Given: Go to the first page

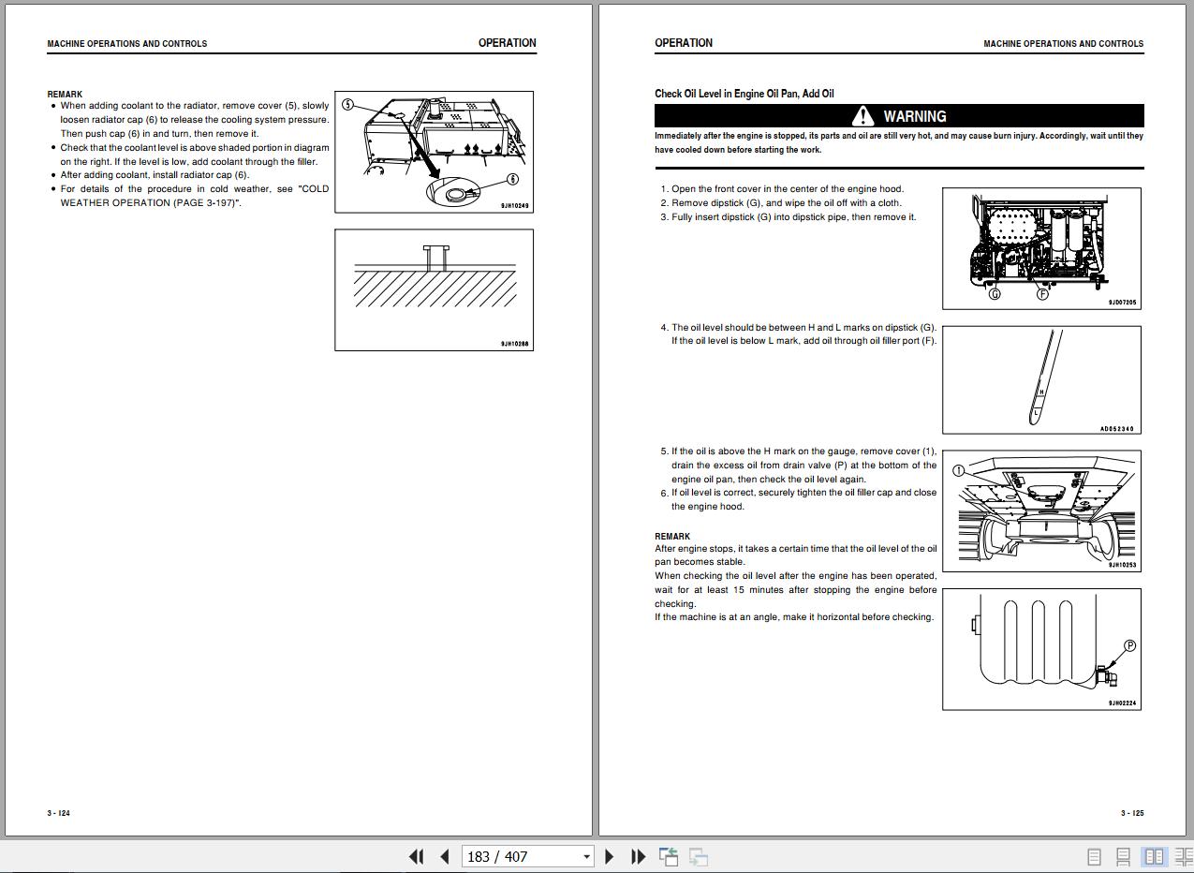Looking at the screenshot, I should click(417, 856).
